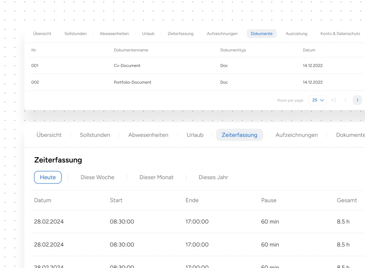Open the Portfolio-Document entry
Image resolution: width=365 pixels, height=268 pixels.
(x=132, y=82)
